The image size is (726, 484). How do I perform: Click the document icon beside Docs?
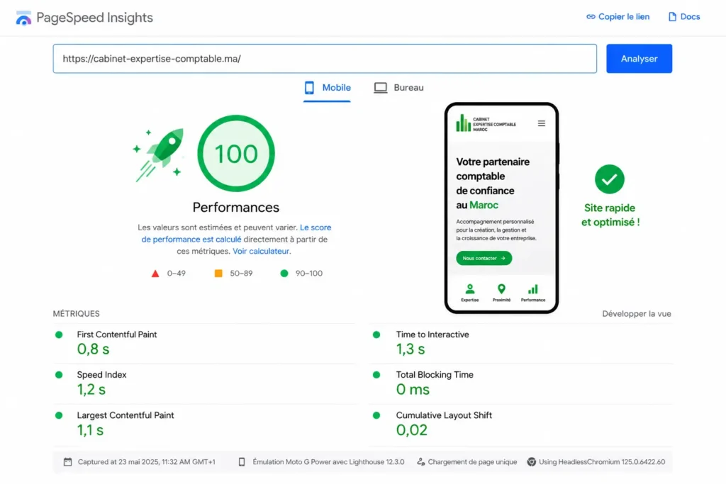(x=672, y=17)
